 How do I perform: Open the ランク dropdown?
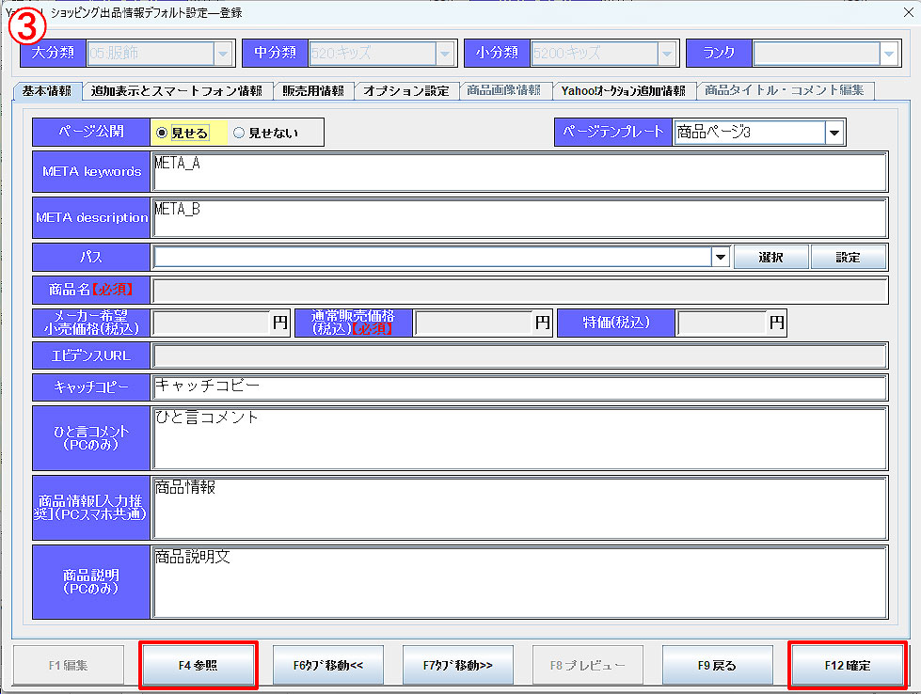coord(889,54)
